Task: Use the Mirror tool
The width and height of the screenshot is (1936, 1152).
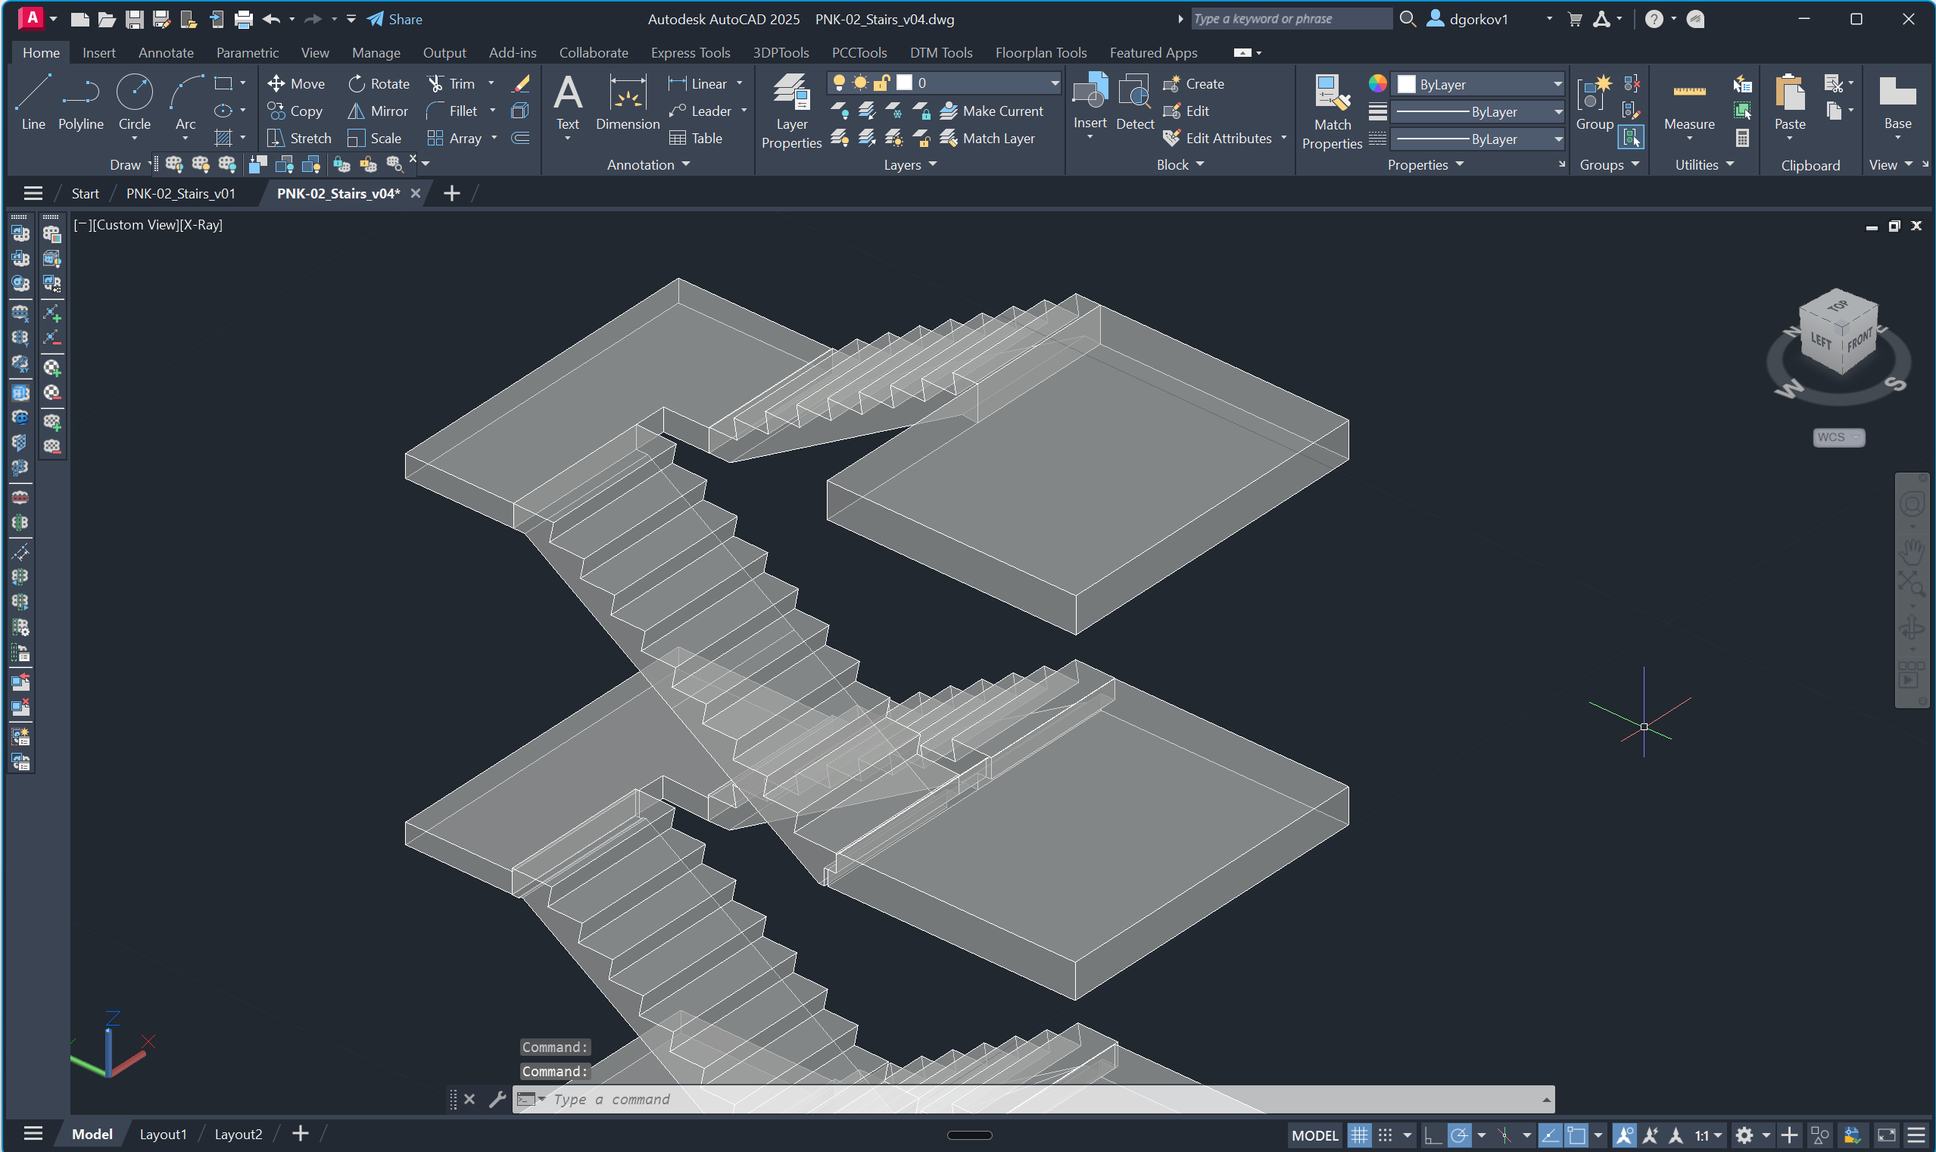Action: 378,111
